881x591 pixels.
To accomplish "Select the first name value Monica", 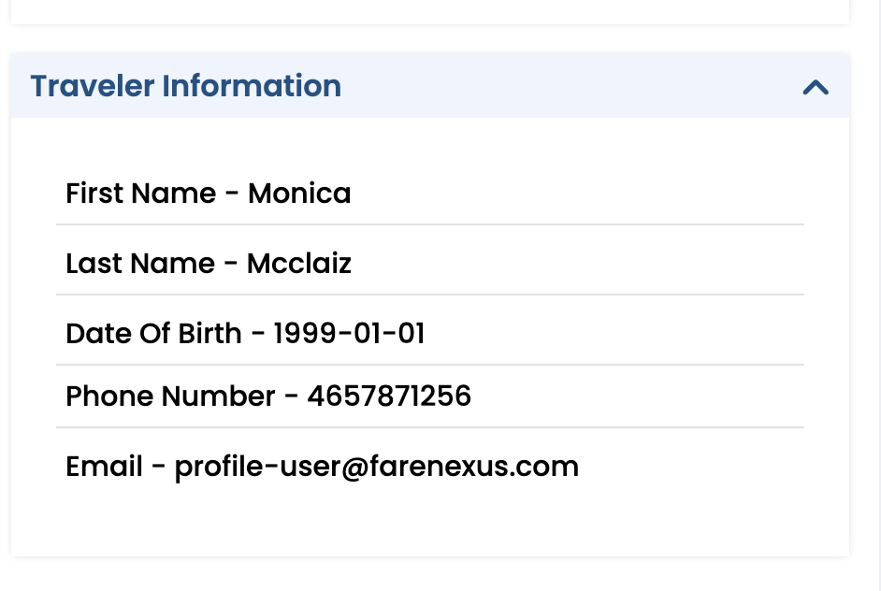I will point(299,194).
